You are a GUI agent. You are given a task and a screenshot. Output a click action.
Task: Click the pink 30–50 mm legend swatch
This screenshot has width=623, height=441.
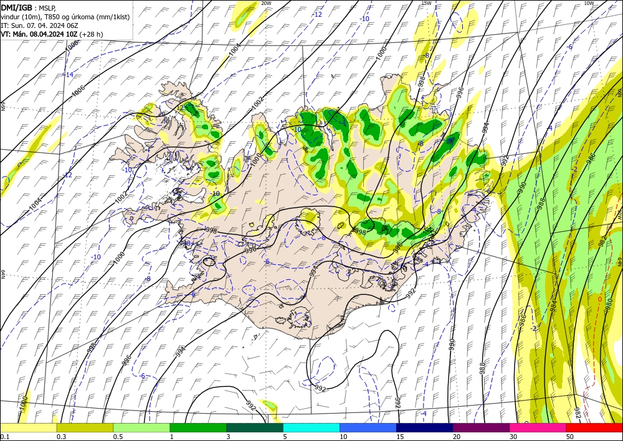(538, 427)
